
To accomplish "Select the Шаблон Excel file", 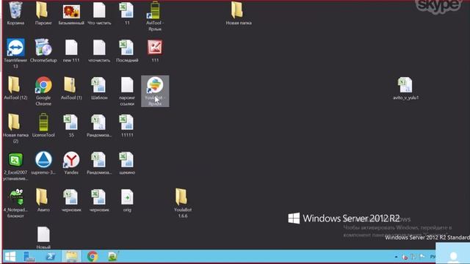I will 99,88.
